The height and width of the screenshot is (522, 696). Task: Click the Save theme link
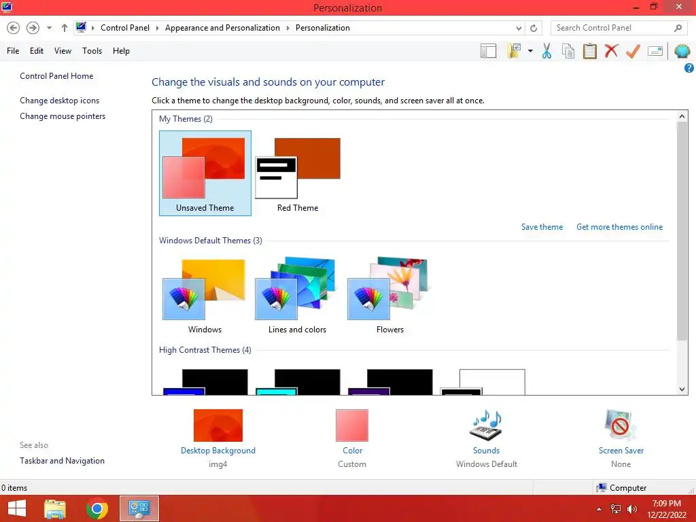pos(542,227)
